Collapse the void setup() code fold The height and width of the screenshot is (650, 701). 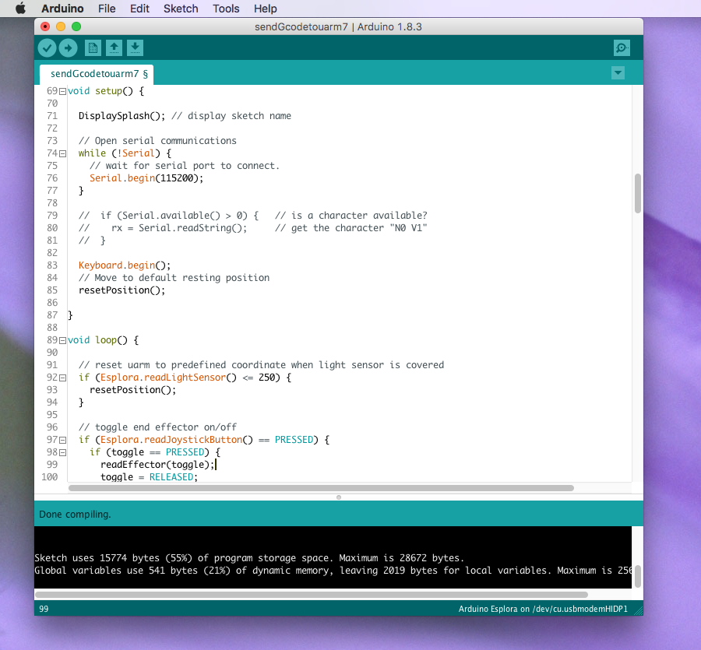[62, 91]
